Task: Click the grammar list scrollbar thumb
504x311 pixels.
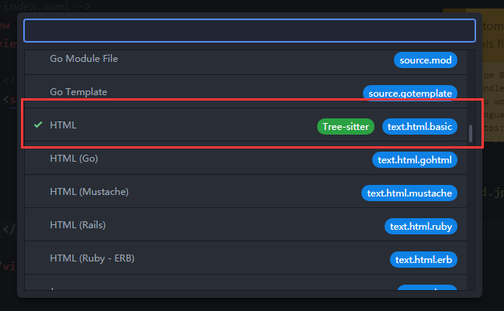Action: (471, 133)
